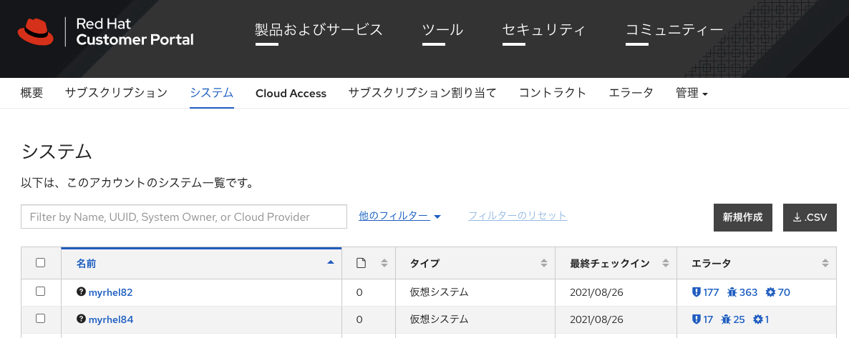The width and height of the screenshot is (849, 338).
Task: Click Red Hat Customer Portal title
Action: [135, 32]
